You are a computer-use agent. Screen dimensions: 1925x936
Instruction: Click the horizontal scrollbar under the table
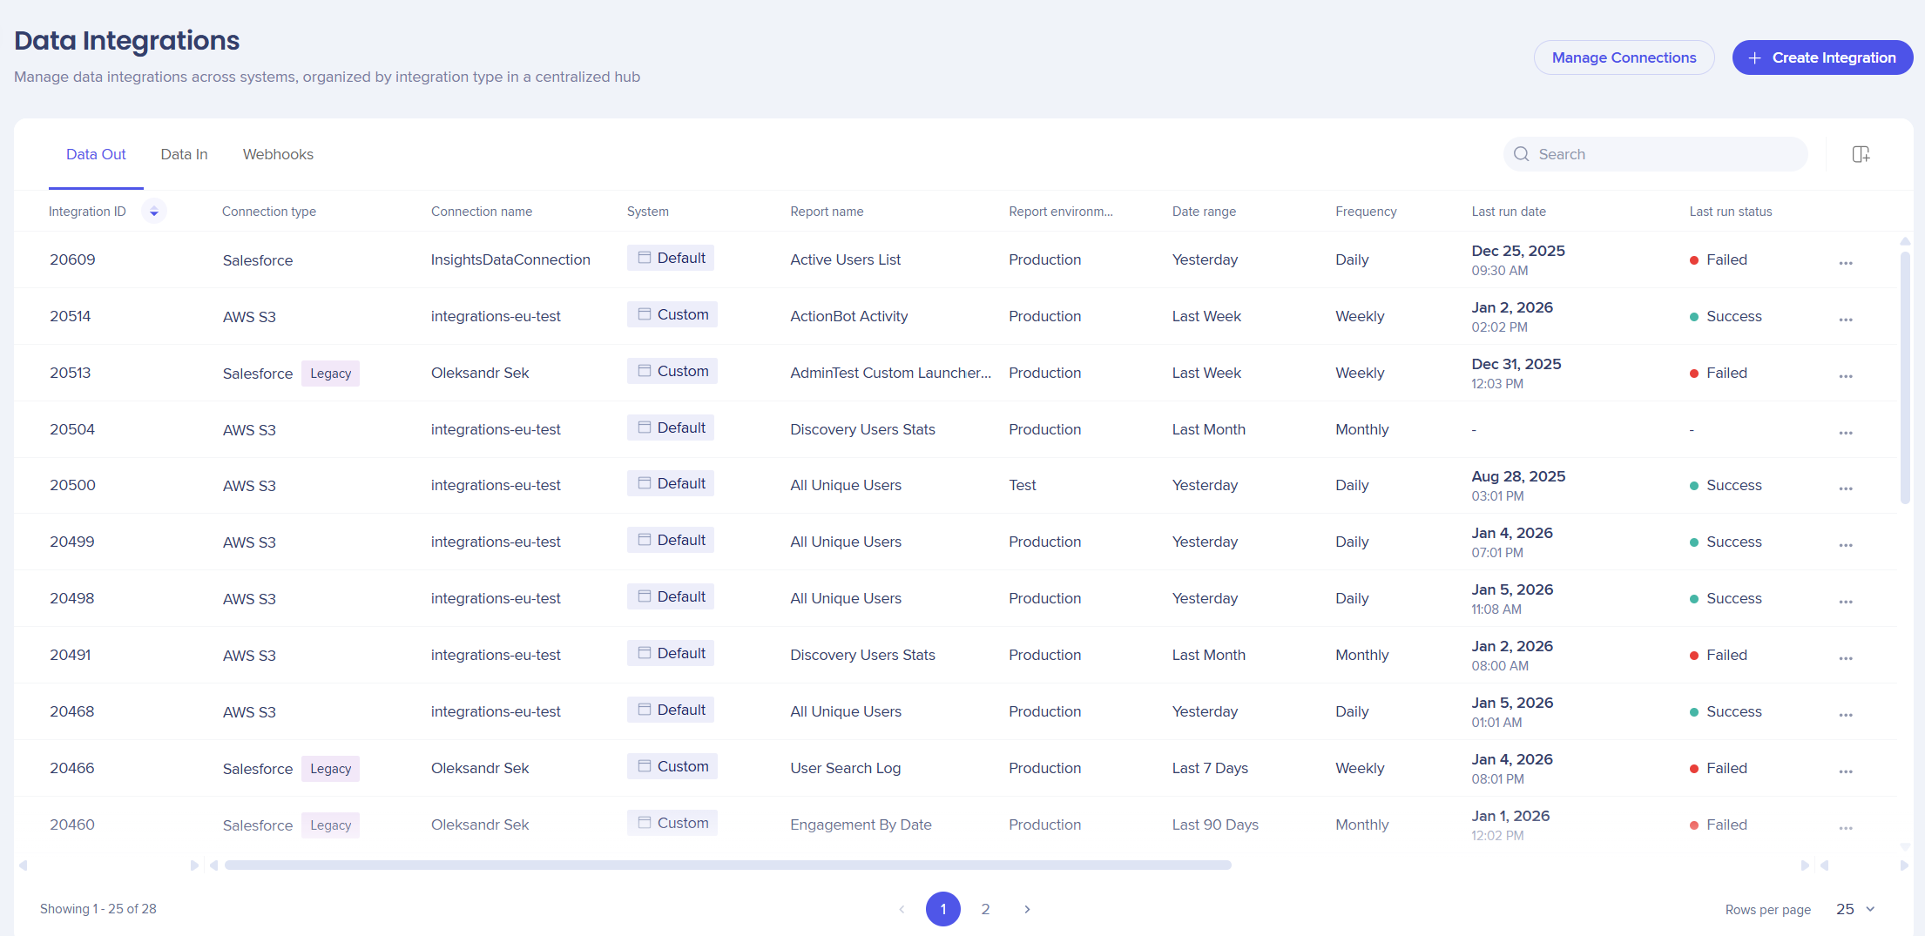pyautogui.click(x=727, y=865)
